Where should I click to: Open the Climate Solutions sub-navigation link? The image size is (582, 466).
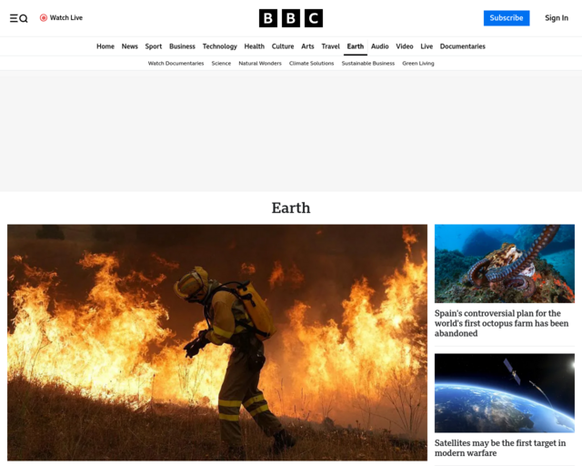[x=311, y=64]
